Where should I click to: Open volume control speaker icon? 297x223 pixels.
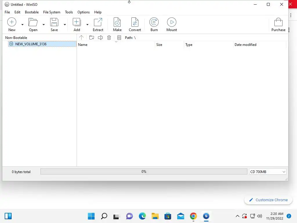260,216
